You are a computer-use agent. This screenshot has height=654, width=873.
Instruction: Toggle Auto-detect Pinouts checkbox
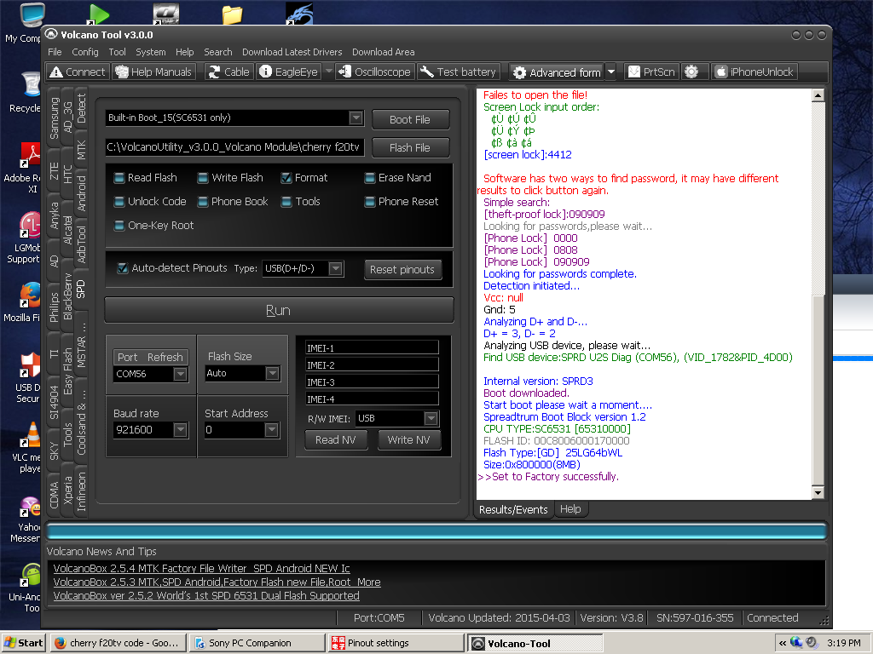tap(124, 268)
